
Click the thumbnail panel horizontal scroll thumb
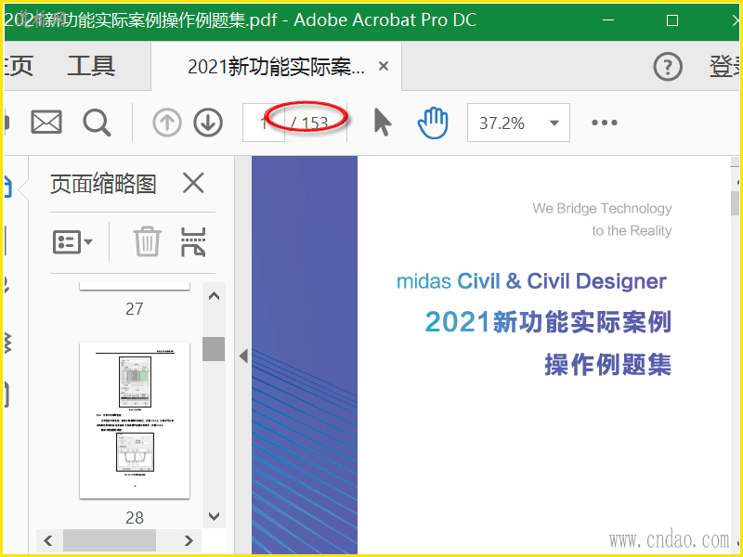click(x=110, y=540)
